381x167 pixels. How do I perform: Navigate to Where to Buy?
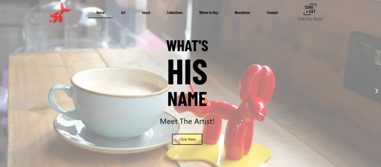point(208,13)
